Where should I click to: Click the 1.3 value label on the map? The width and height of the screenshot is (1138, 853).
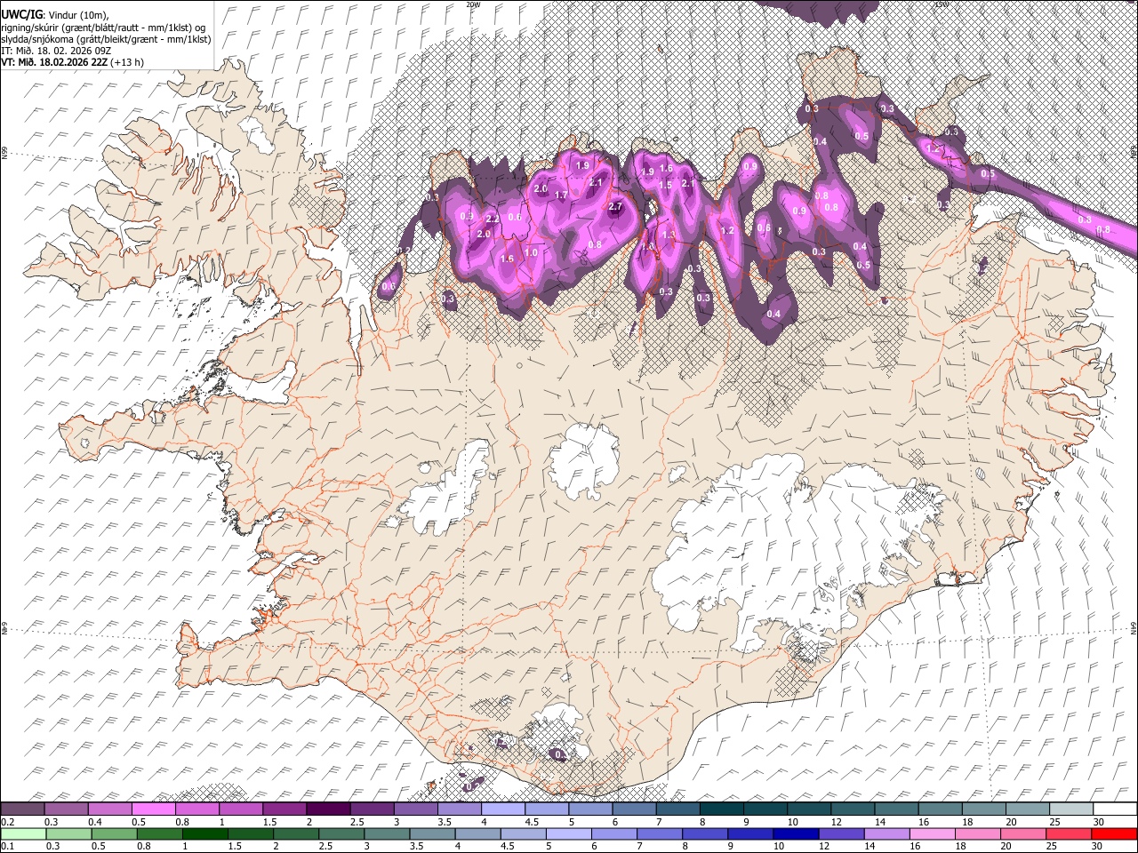tap(669, 235)
